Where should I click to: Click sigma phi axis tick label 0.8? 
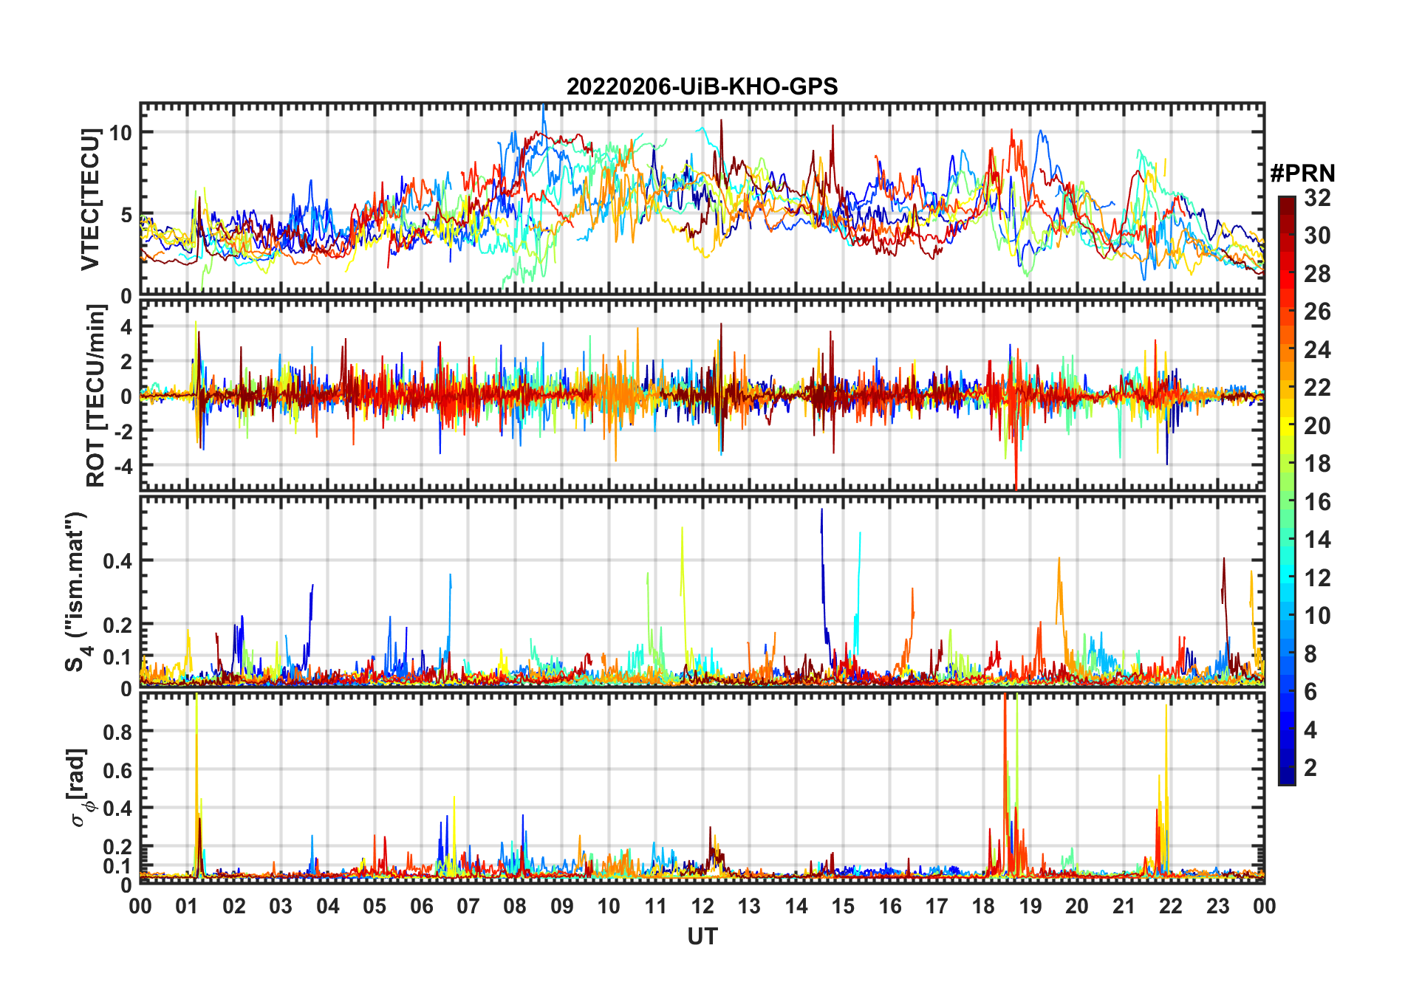coord(117,732)
